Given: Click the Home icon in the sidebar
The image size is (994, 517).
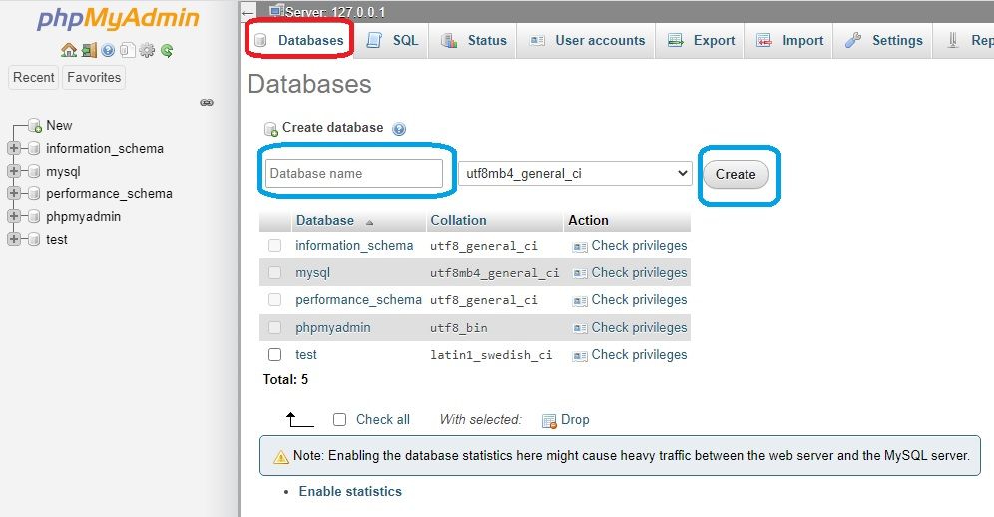Looking at the screenshot, I should (x=69, y=50).
